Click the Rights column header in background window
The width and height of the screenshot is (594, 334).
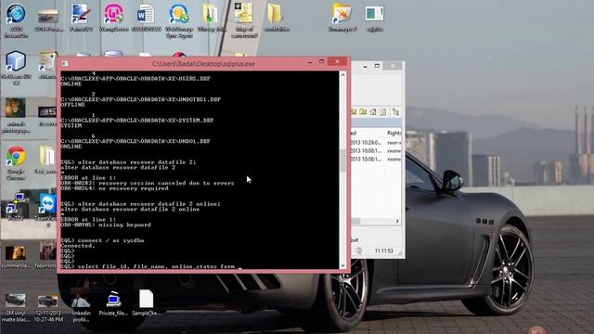394,133
